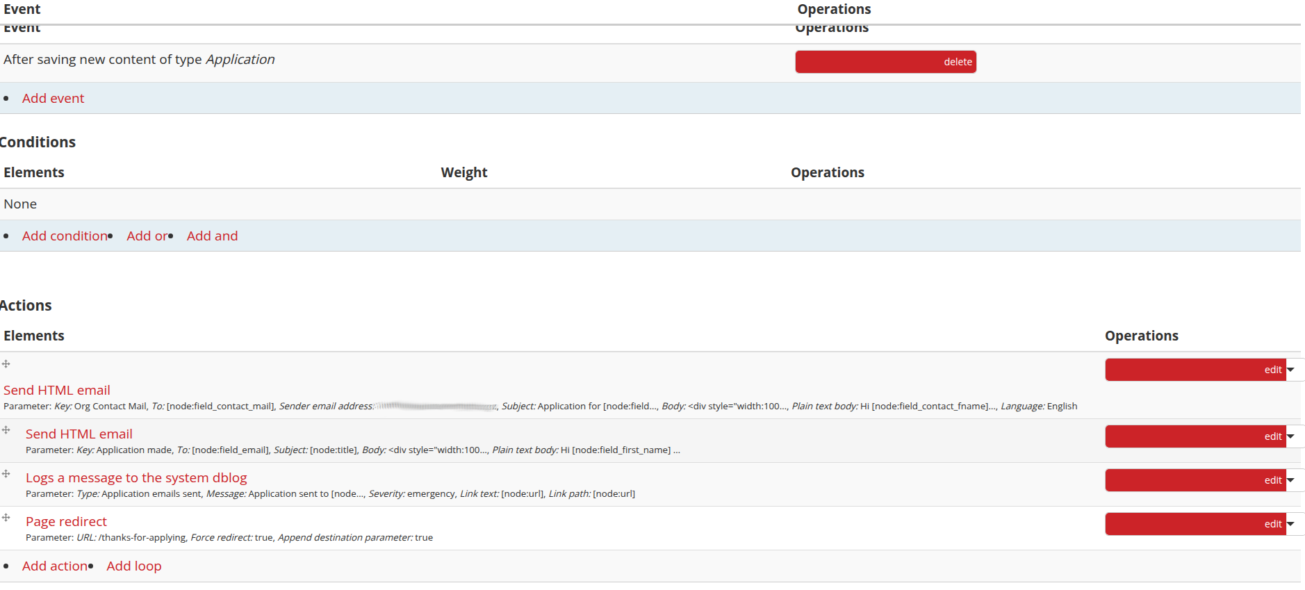Click drag handle for dblog message action

(x=6, y=474)
